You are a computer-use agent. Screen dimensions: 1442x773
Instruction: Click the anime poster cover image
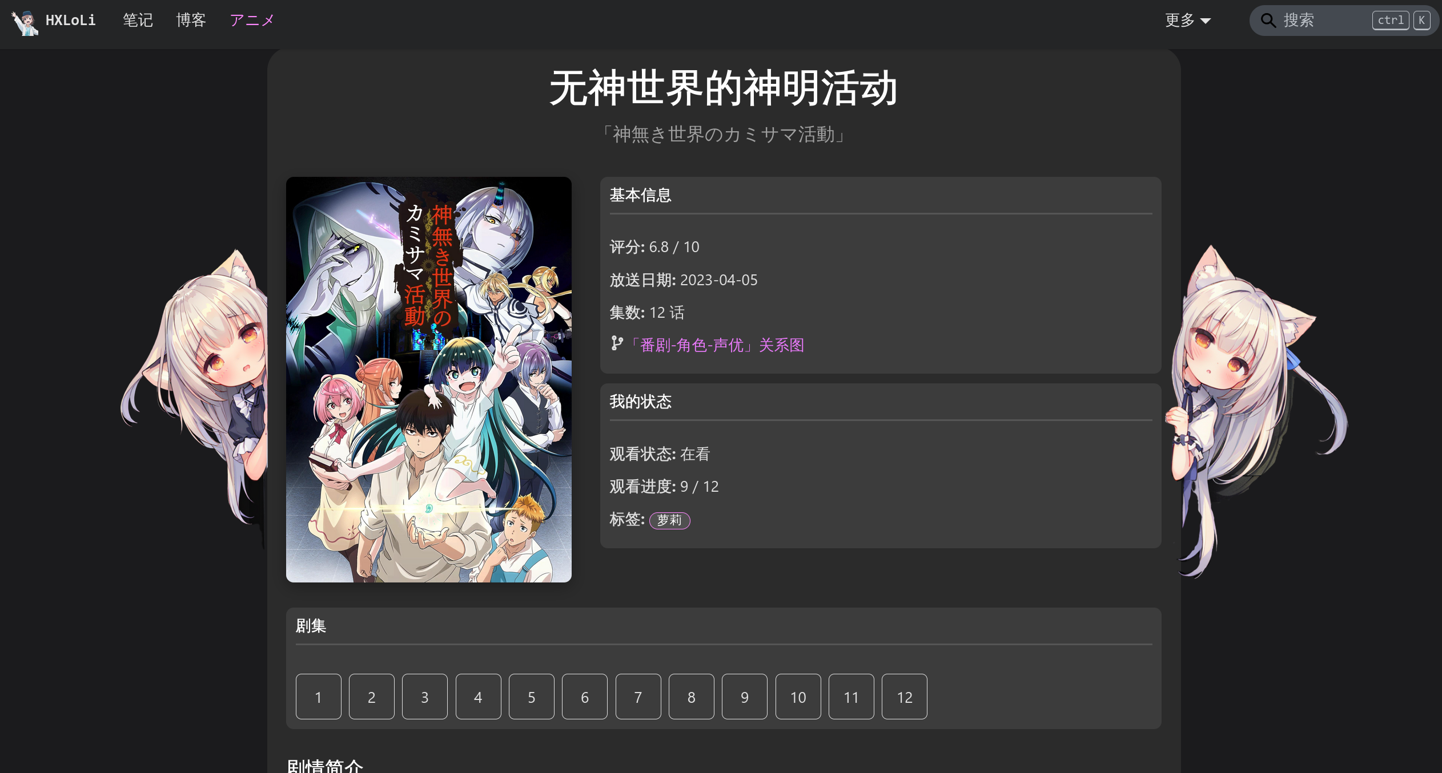point(429,379)
